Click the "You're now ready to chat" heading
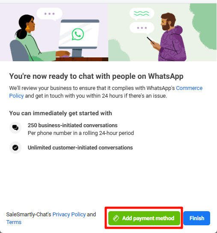 pyautogui.click(x=96, y=76)
